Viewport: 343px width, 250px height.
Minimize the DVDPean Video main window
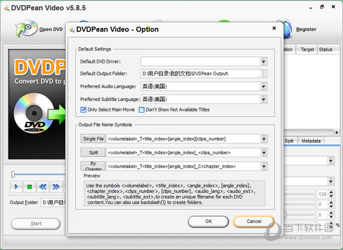(x=310, y=8)
